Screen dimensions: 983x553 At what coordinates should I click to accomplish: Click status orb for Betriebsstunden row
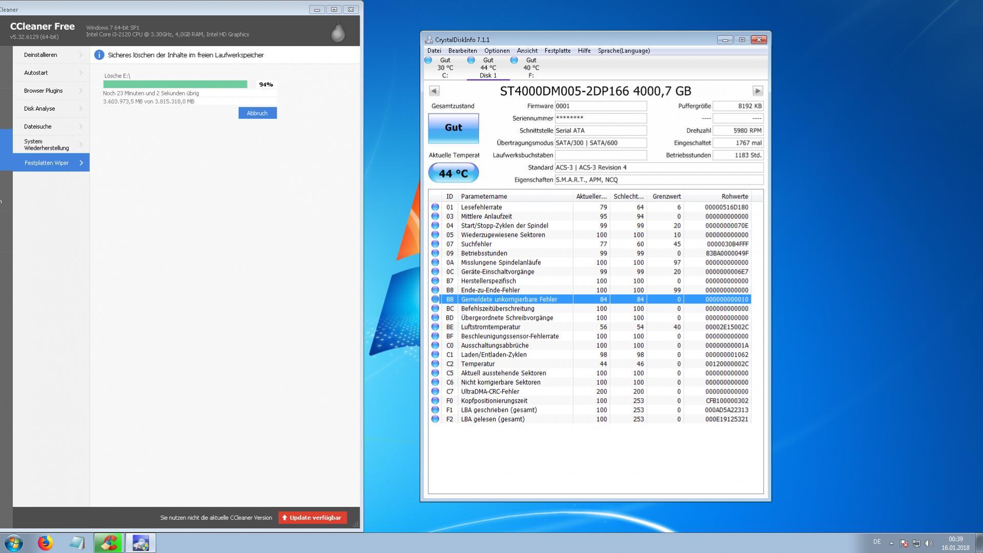[x=435, y=253]
